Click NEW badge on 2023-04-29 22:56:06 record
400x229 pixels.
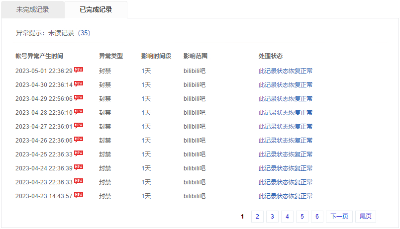tap(79, 98)
